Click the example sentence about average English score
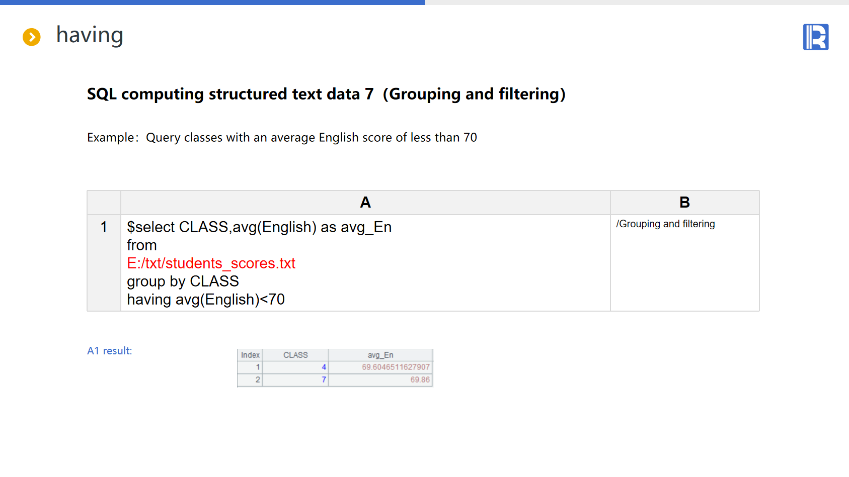Screen dimensions: 849x477 click(x=282, y=138)
